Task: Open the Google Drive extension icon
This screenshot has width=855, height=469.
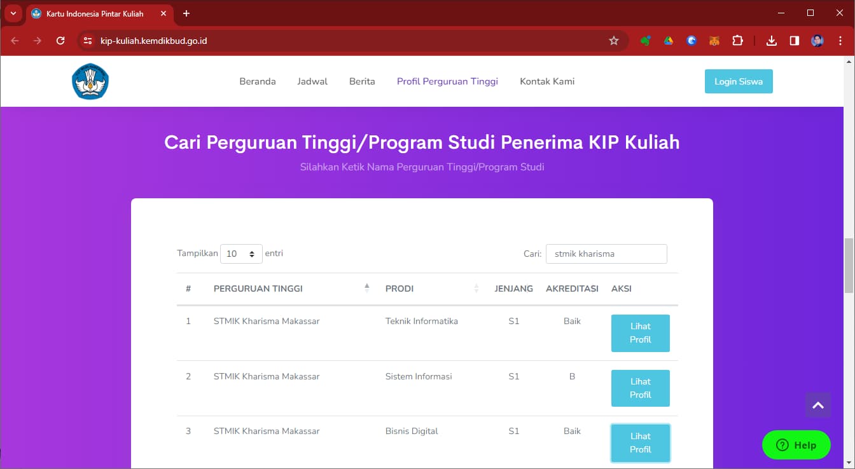Action: tap(669, 41)
